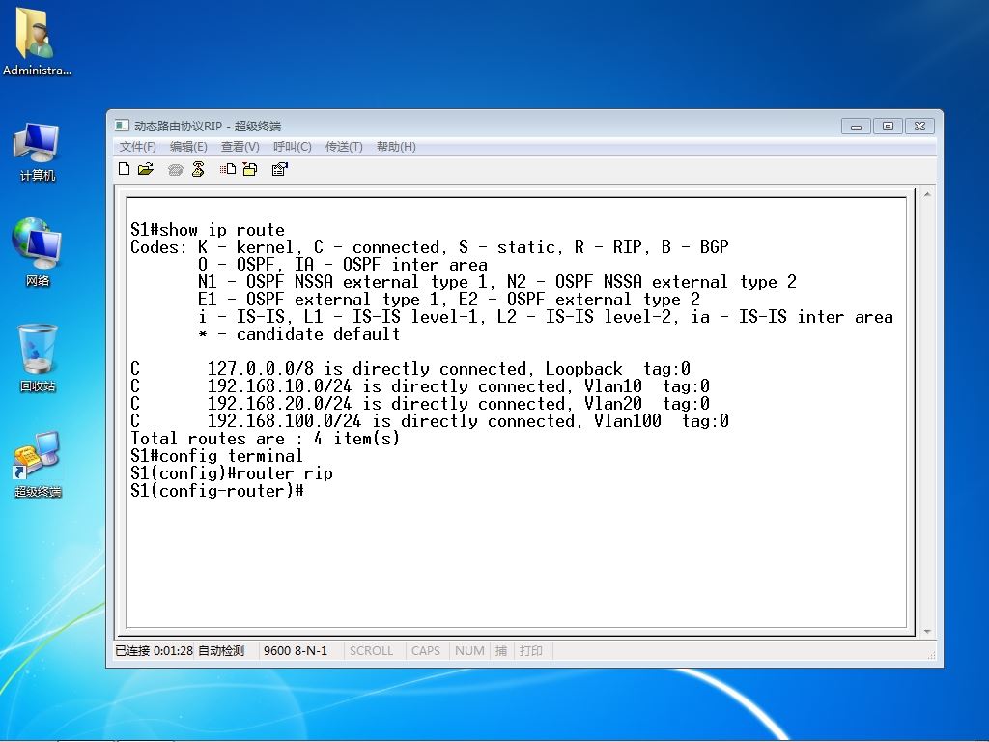Open the 呼叫(C) menu
The width and height of the screenshot is (989, 742).
pyautogui.click(x=292, y=147)
